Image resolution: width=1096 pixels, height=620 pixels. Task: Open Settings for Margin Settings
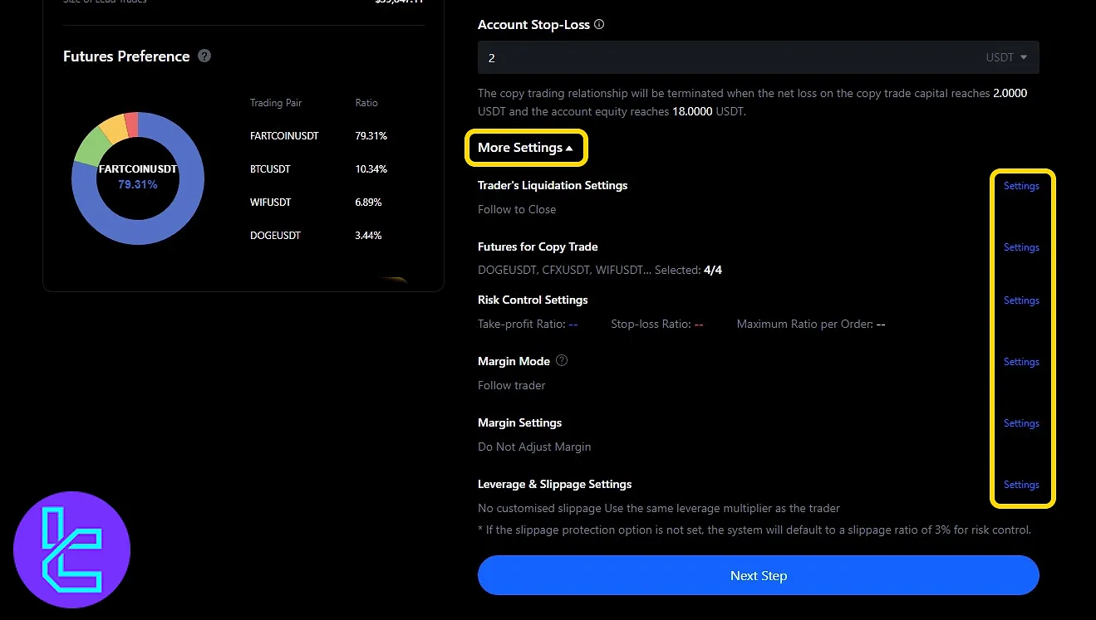[1021, 423]
